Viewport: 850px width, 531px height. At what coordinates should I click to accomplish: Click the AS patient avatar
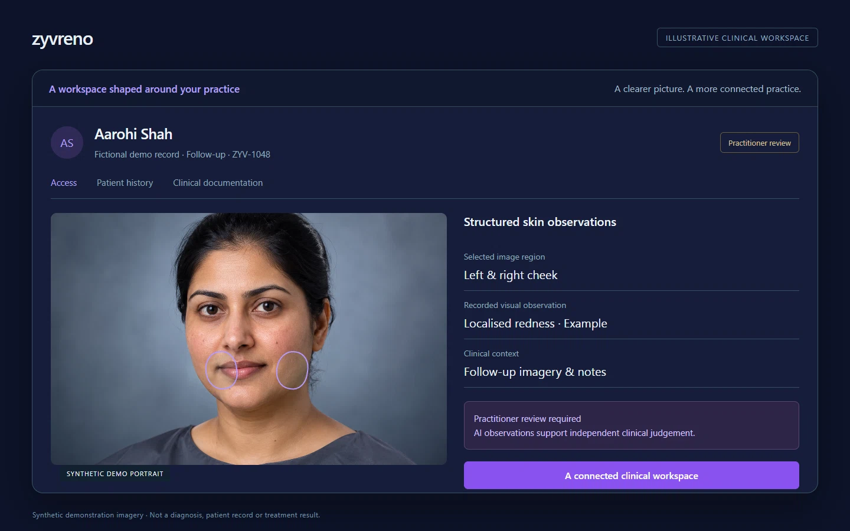click(67, 143)
